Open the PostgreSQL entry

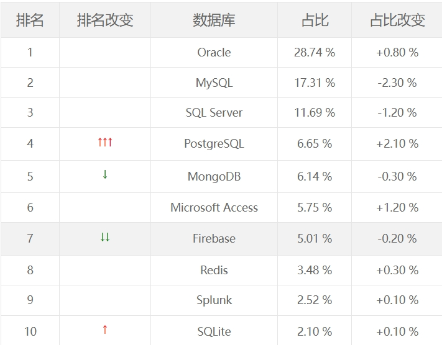click(x=214, y=143)
